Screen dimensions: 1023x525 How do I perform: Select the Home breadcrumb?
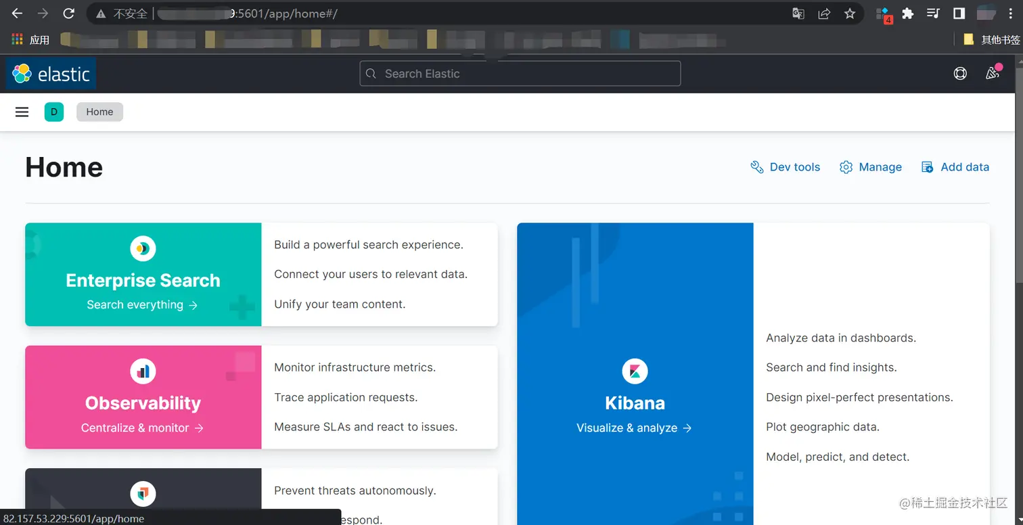tap(99, 112)
